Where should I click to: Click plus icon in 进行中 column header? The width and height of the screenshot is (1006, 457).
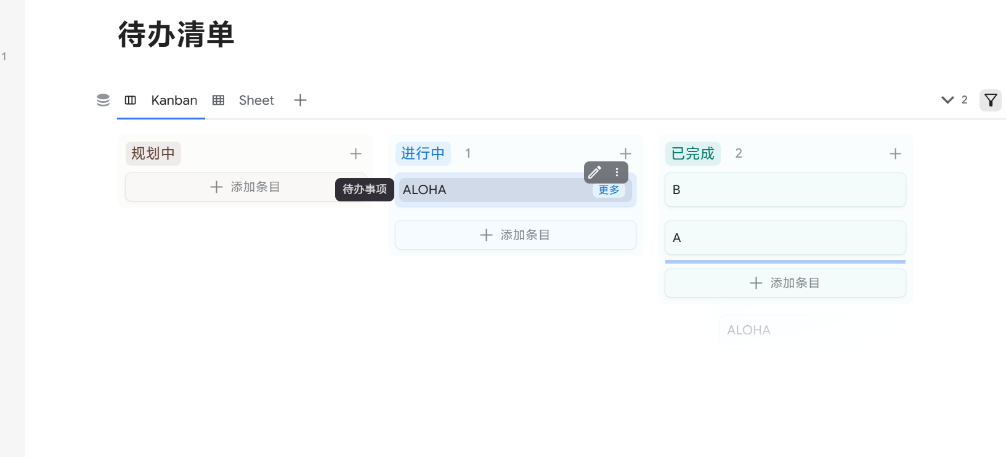coord(625,154)
